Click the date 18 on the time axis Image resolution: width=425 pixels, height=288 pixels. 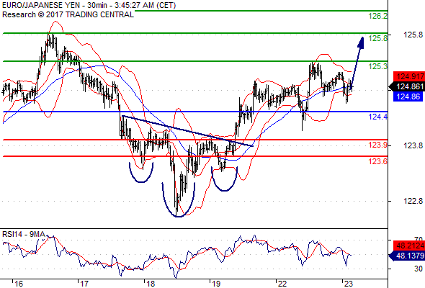[x=151, y=284]
